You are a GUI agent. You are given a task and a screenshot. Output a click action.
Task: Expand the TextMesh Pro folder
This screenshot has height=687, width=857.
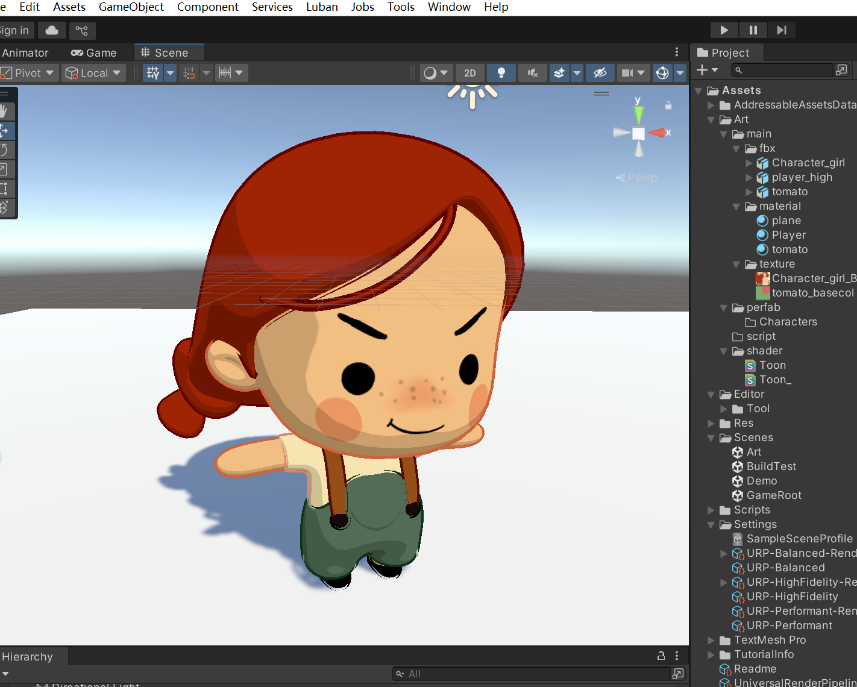[711, 640]
